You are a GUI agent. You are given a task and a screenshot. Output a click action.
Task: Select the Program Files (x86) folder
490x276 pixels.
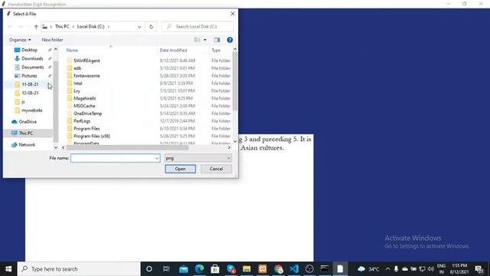[92, 136]
